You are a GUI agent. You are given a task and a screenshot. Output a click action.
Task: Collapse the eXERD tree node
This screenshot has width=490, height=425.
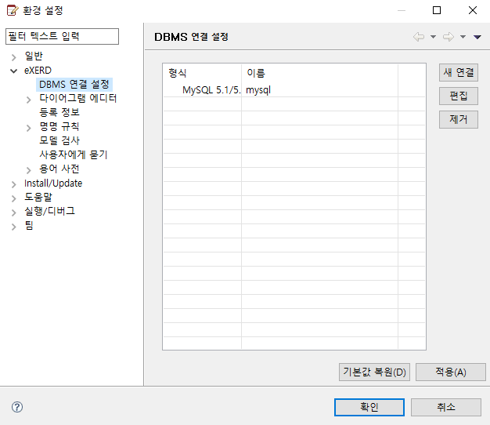tap(14, 71)
